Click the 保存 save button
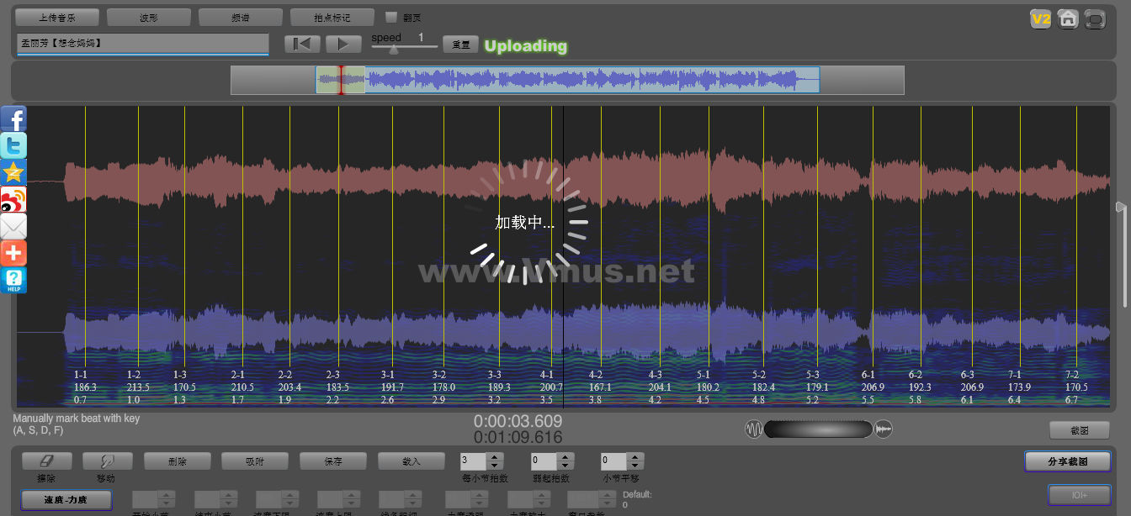 click(x=332, y=461)
